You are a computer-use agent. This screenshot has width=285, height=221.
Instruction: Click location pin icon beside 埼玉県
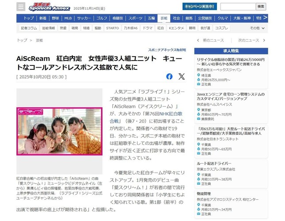198,75
